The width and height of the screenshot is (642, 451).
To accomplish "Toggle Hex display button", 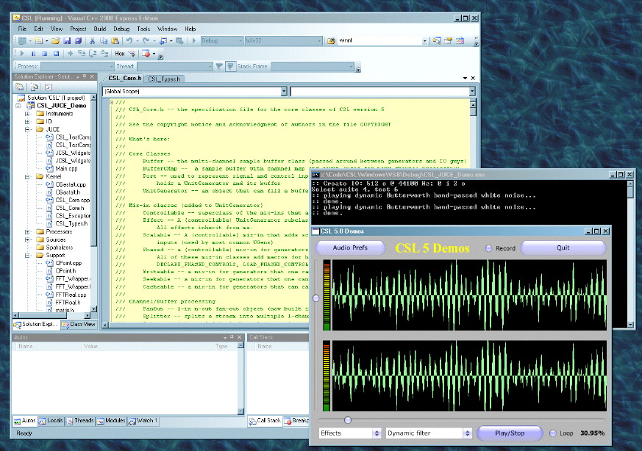I will click(120, 54).
